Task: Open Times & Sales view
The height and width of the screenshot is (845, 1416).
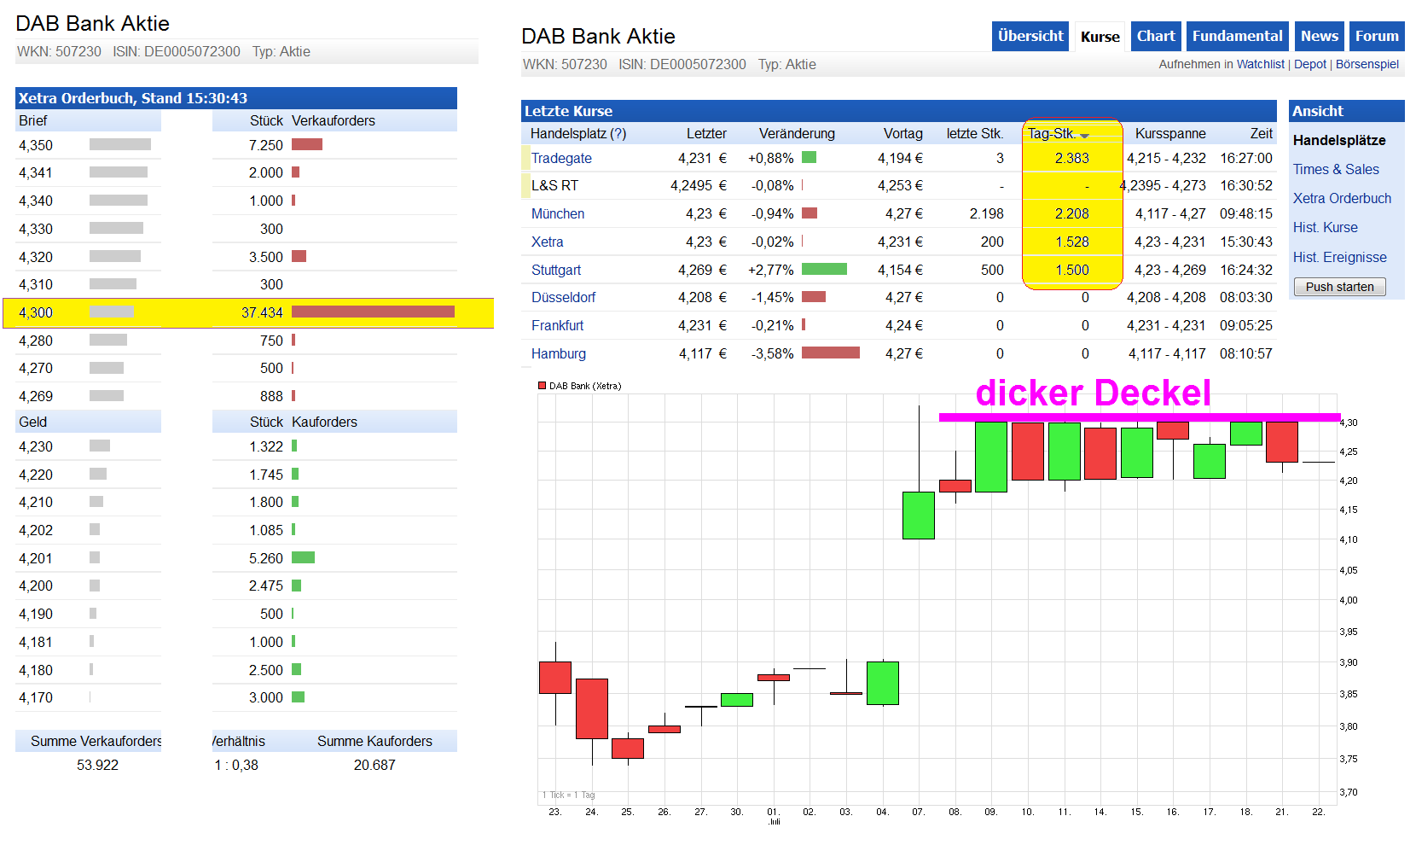Action: click(x=1335, y=170)
